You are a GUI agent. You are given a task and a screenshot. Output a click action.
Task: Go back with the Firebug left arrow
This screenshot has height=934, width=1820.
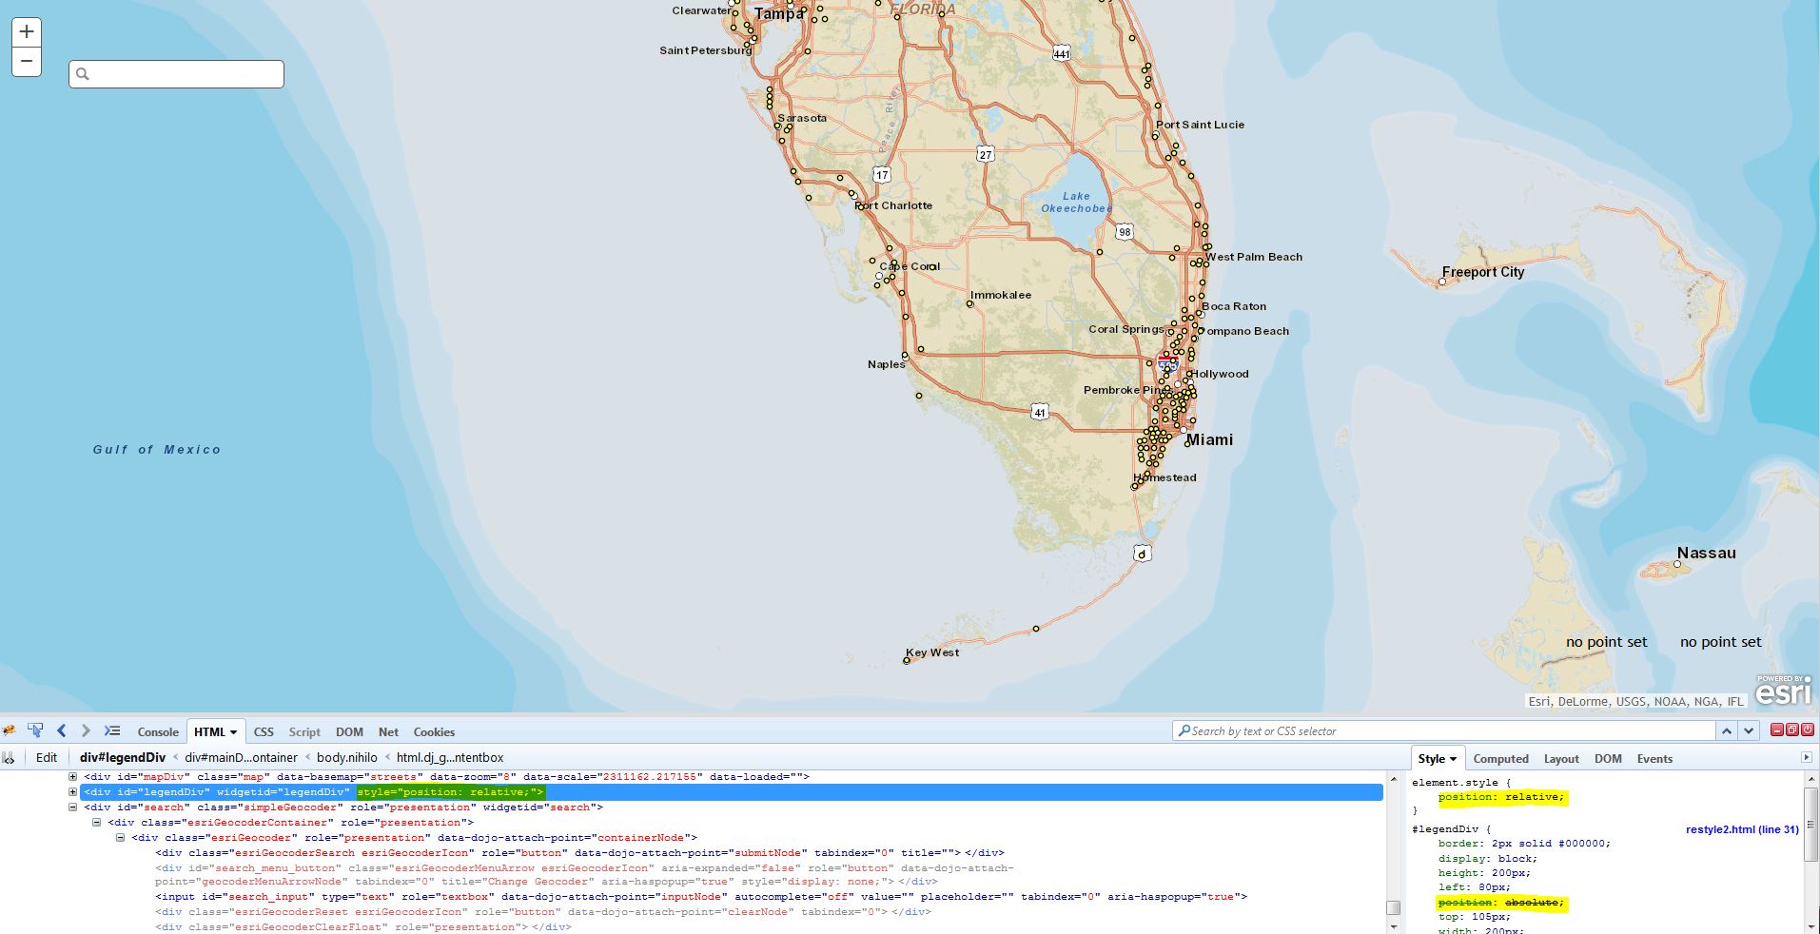(x=62, y=731)
